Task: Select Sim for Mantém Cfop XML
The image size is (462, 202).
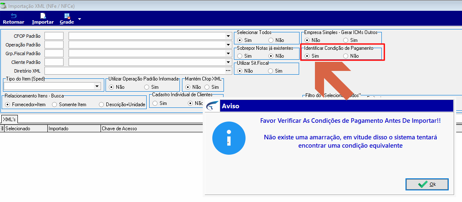Action: tap(207, 87)
